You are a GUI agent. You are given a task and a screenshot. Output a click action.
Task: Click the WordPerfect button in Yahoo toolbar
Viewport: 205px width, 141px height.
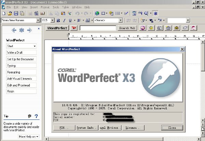57,28
